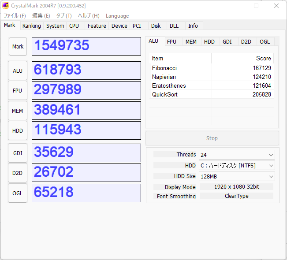
Task: Show OGL results tab in score panel
Action: click(x=265, y=42)
